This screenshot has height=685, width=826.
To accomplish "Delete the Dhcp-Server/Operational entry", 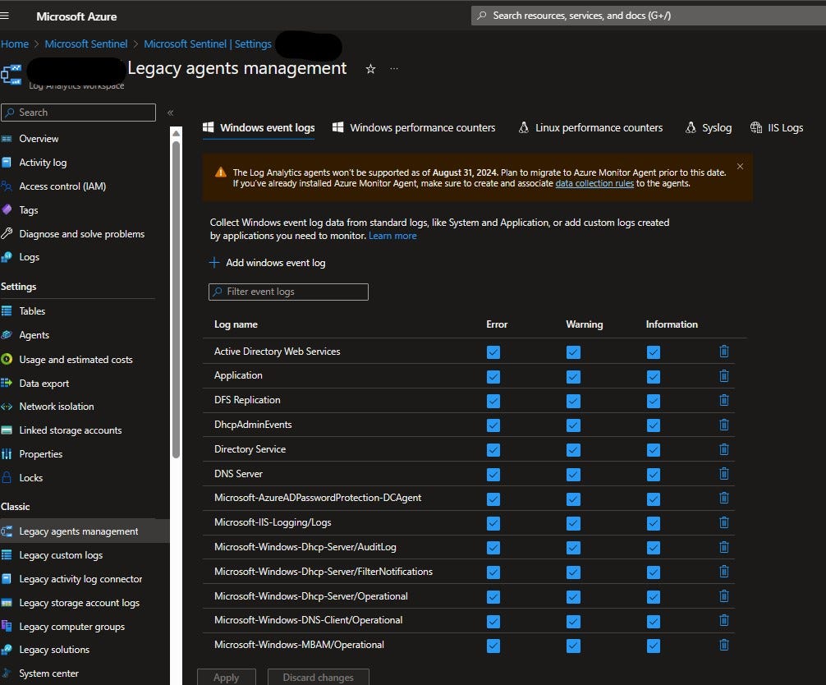I will click(724, 596).
